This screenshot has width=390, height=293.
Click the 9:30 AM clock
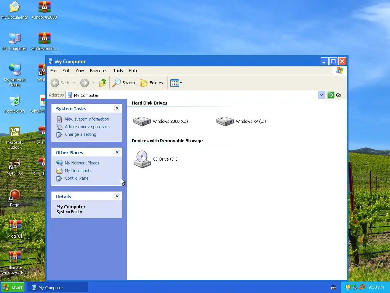376,287
